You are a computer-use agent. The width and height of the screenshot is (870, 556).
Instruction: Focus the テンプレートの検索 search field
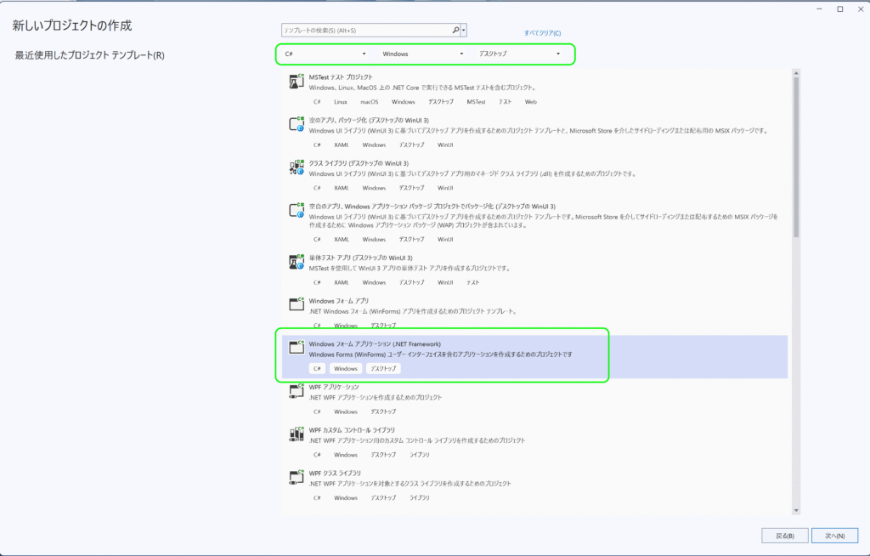click(x=366, y=30)
